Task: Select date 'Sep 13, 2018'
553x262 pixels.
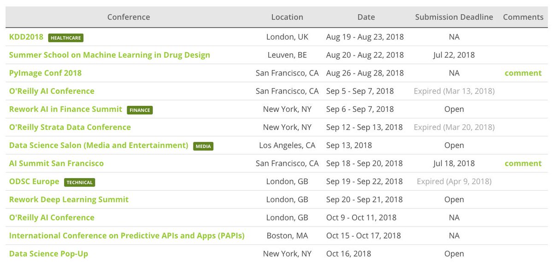Action: [349, 145]
